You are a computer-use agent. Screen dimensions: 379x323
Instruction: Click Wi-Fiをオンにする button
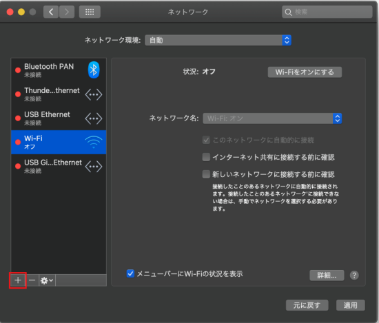[x=305, y=72]
